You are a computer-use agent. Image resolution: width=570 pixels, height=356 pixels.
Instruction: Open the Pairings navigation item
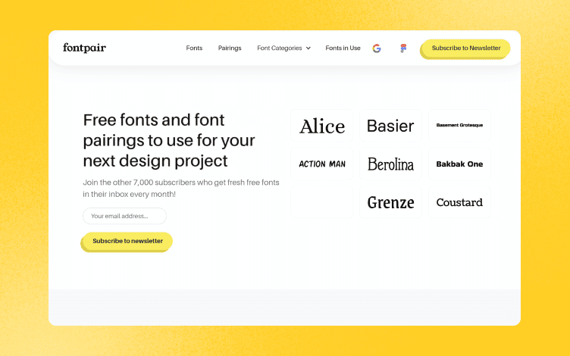[230, 48]
